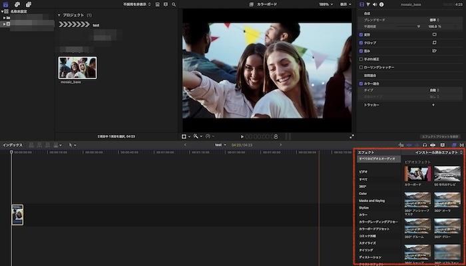Open the Libraries sidebar icon

point(6,4)
